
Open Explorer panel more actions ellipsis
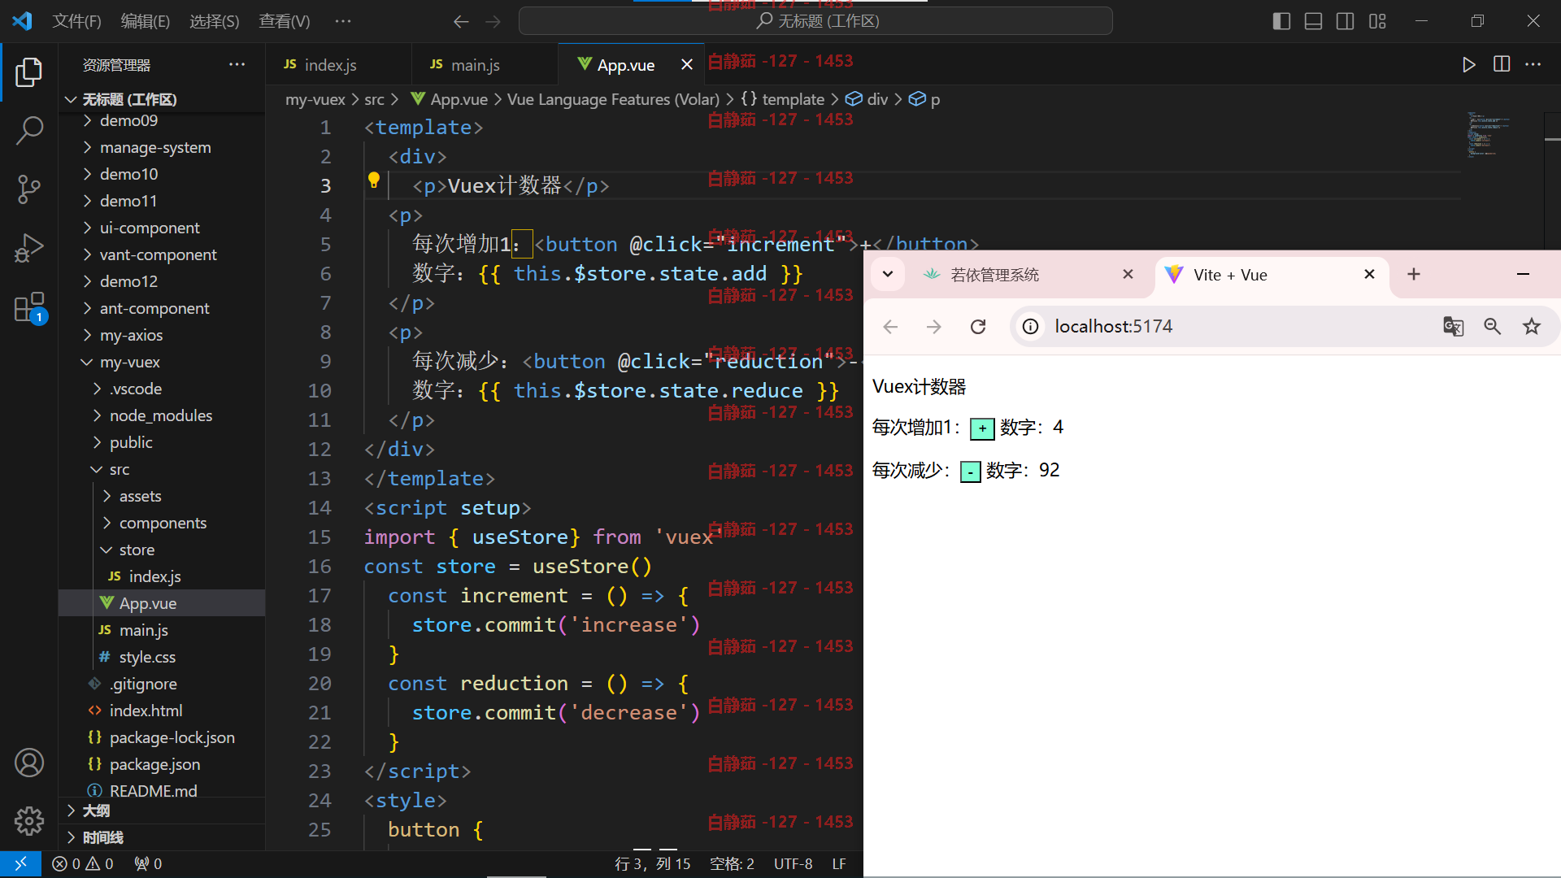pos(237,64)
